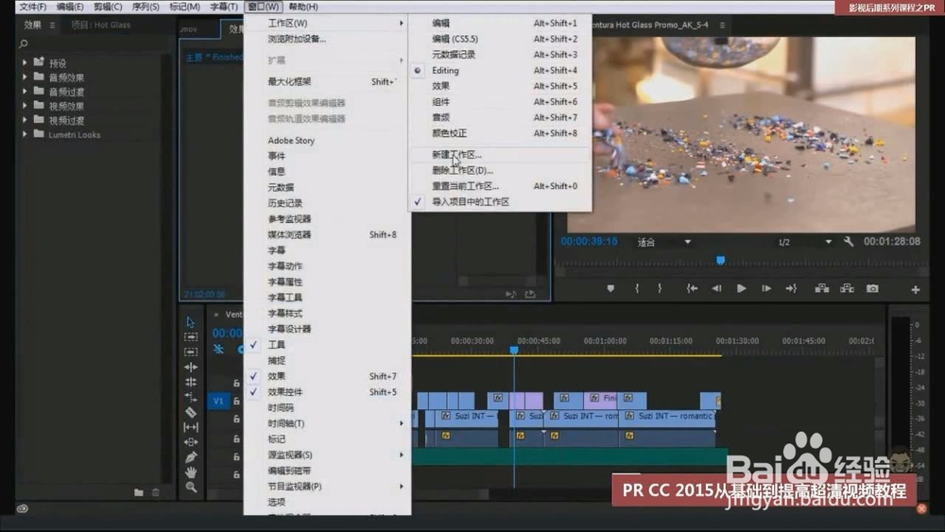This screenshot has height=532, width=945.
Task: Select the Pen tool
Action: coord(191,457)
